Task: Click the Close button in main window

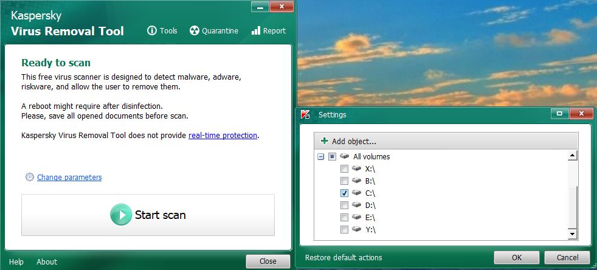Action: [267, 261]
